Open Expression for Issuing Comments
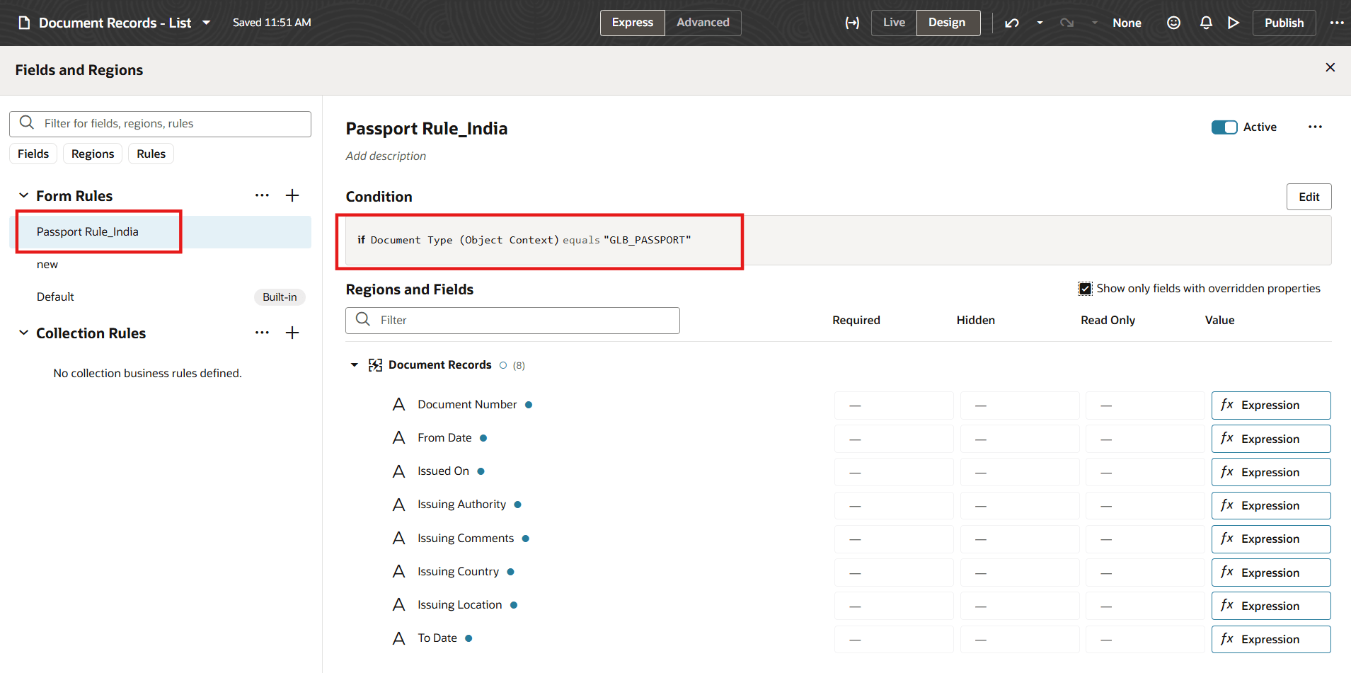Viewport: 1351px width, 673px height. point(1271,539)
